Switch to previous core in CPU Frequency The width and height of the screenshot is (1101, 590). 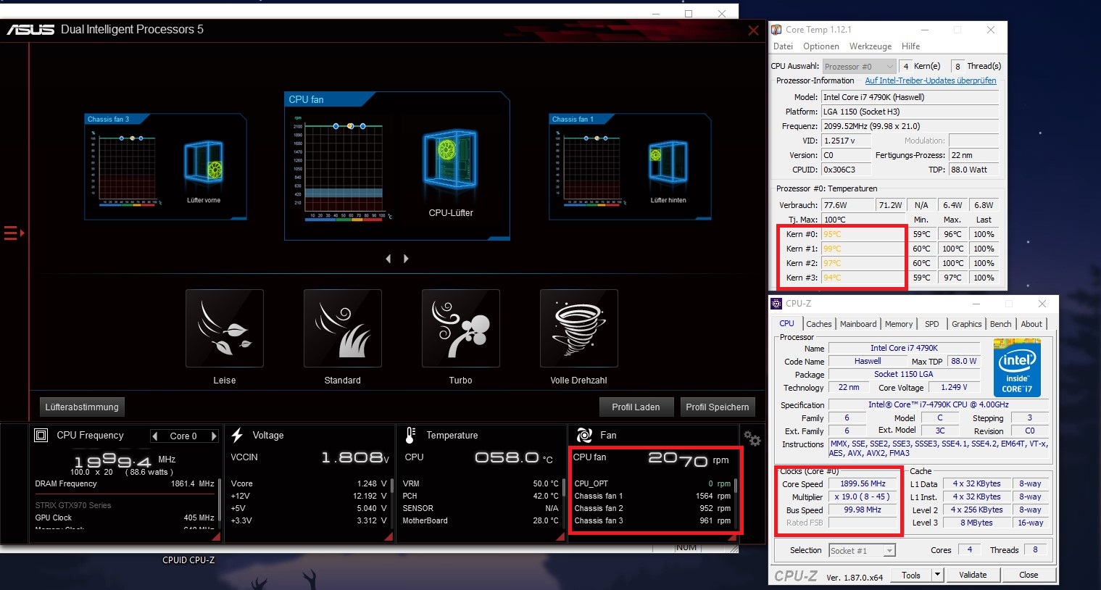coord(154,436)
